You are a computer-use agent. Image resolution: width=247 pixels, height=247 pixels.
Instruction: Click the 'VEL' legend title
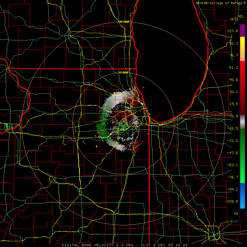pyautogui.click(x=241, y=16)
